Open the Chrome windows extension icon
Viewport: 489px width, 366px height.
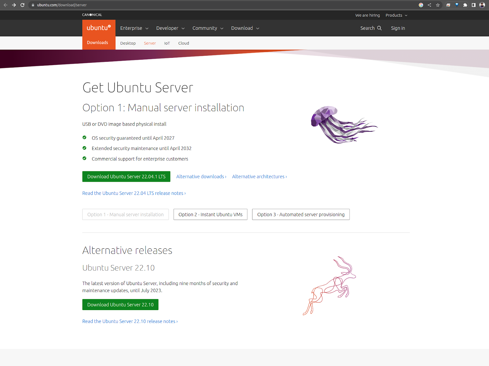click(448, 5)
